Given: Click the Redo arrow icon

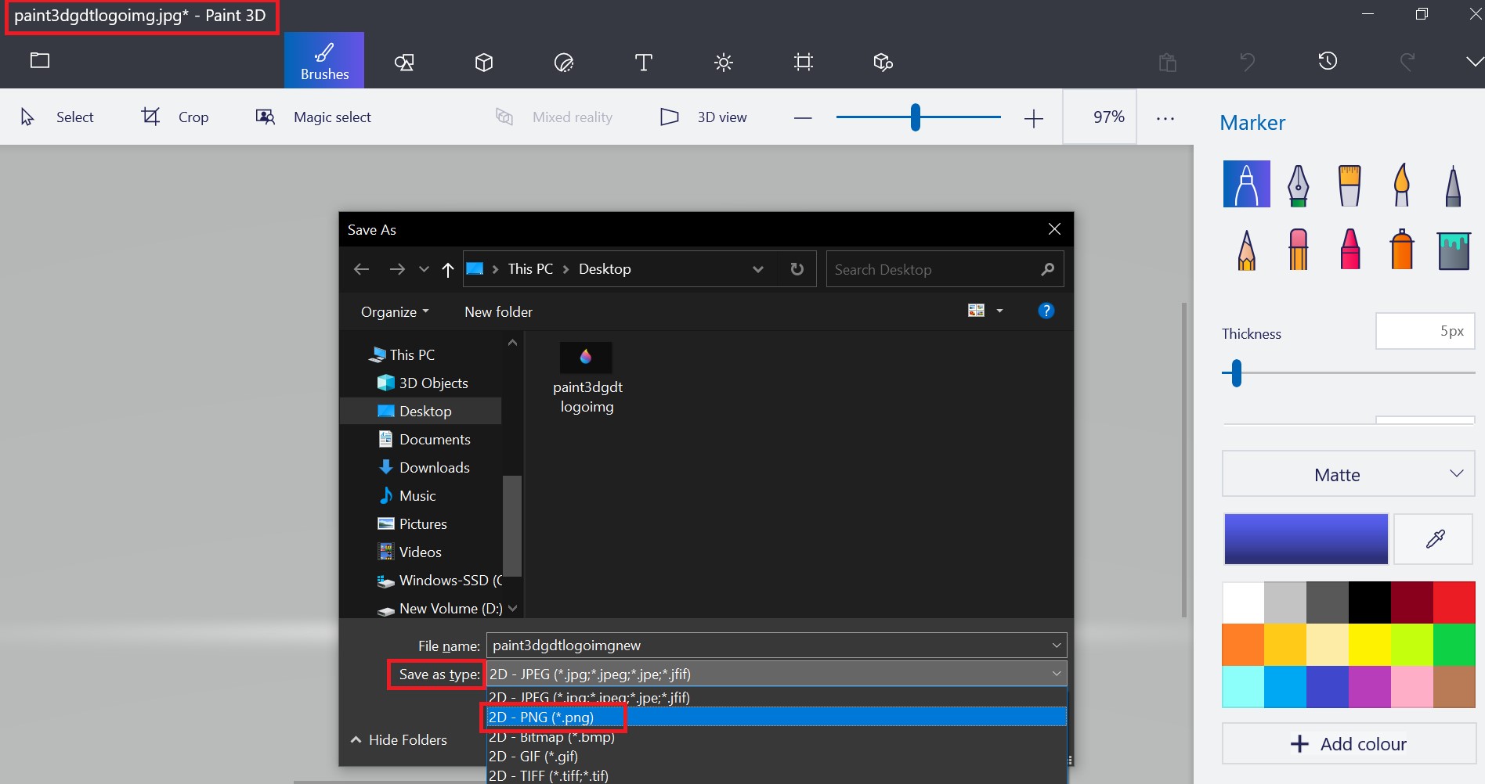Looking at the screenshot, I should click(x=1407, y=62).
